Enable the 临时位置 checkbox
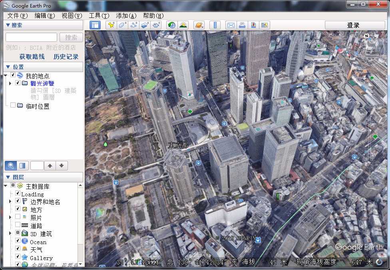 13,105
